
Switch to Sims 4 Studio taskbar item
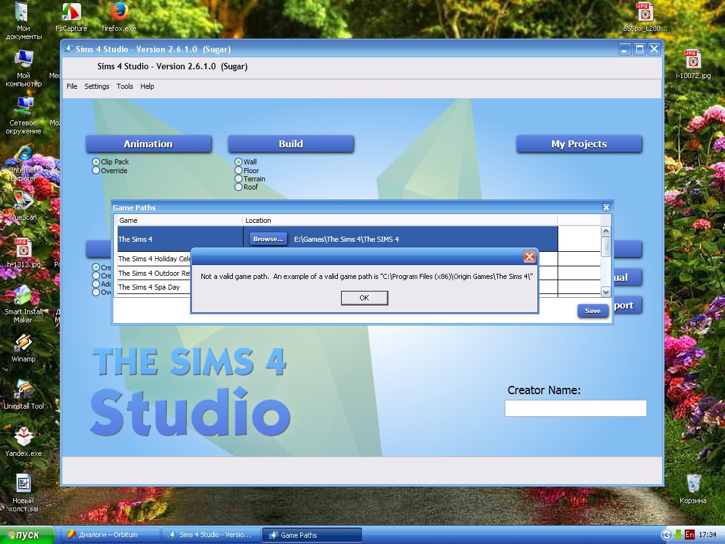pyautogui.click(x=211, y=535)
